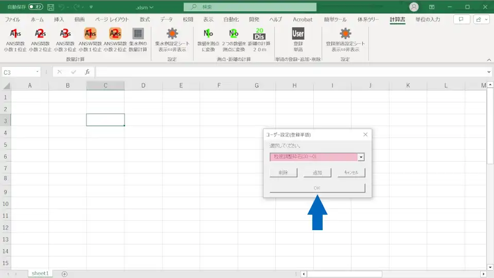Open the registered word combo box arrow

(x=361, y=157)
